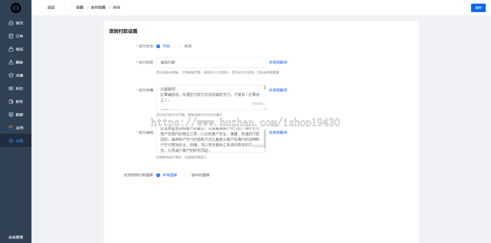Open the 设置 settings gear icon
Screen dimensions: 491x243
11,140
